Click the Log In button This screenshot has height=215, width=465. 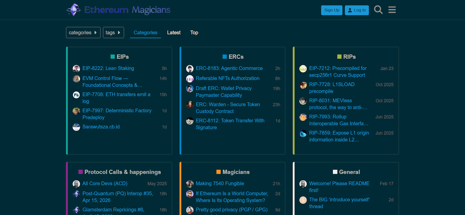coord(357,10)
